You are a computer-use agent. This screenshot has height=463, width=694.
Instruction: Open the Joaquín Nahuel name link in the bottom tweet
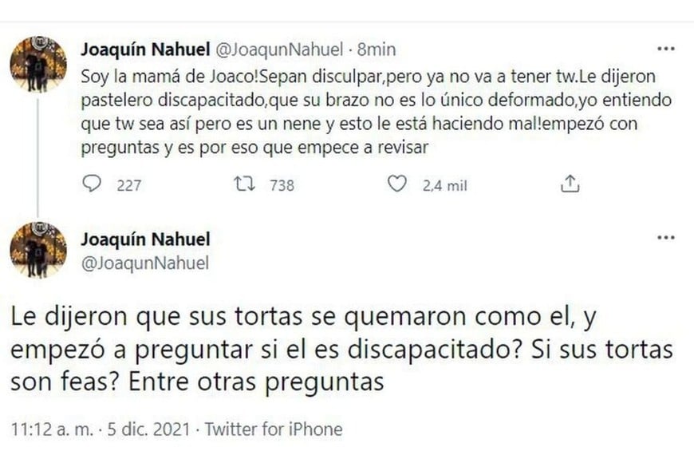pos(144,239)
